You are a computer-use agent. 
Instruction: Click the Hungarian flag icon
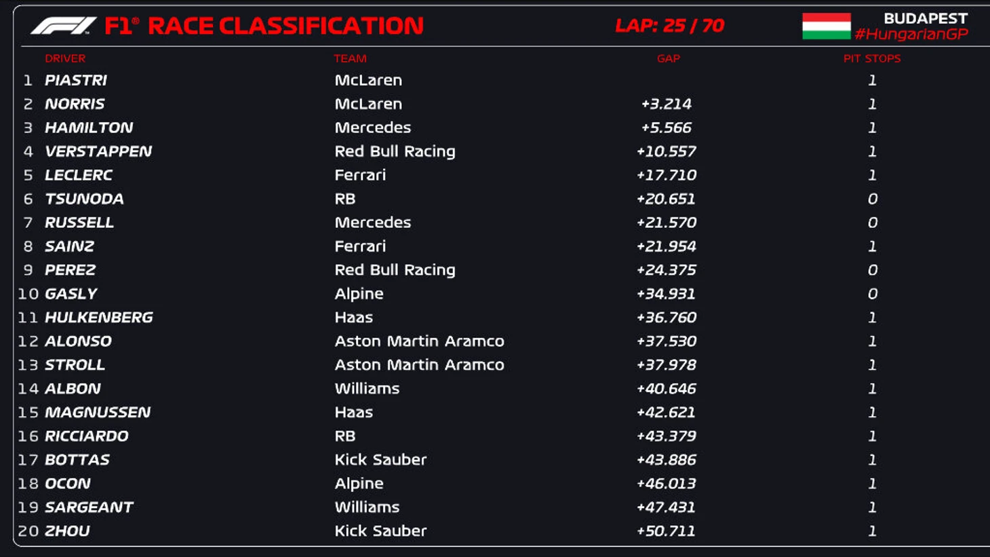point(826,26)
